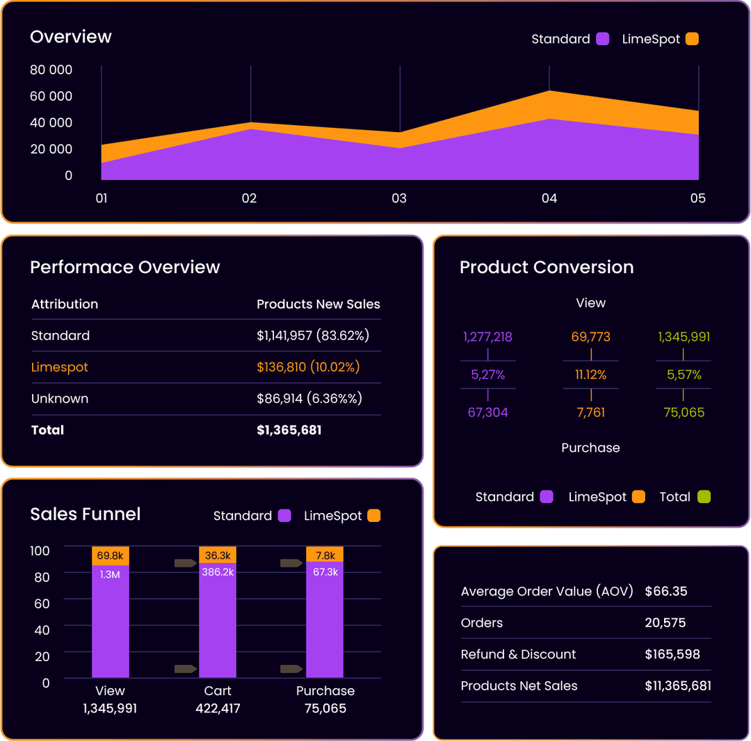This screenshot has height=741, width=751.
Task: Click the Standard purple legend swatch in Overview
Action: point(603,39)
